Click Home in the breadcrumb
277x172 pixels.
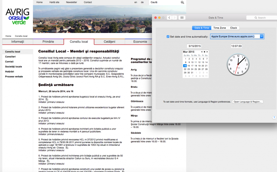[8, 36]
